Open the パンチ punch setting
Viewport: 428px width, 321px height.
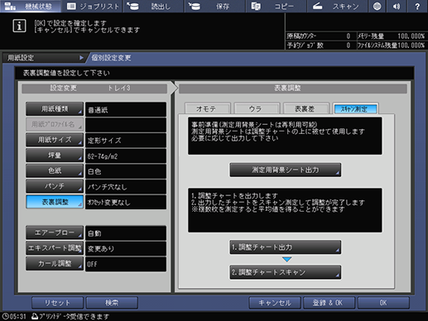[55, 186]
